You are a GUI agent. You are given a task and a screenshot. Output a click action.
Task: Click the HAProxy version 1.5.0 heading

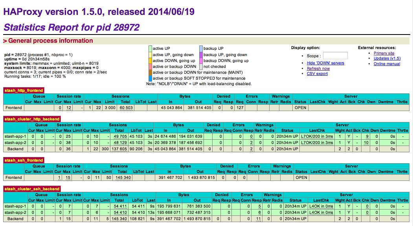[99, 12]
